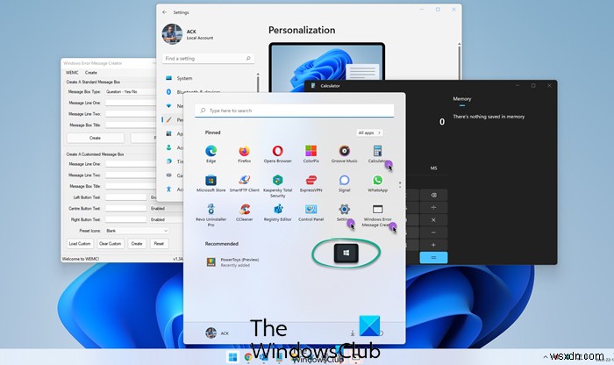The image size is (614, 365).
Task: Click Load Custom button
Action: tap(80, 244)
